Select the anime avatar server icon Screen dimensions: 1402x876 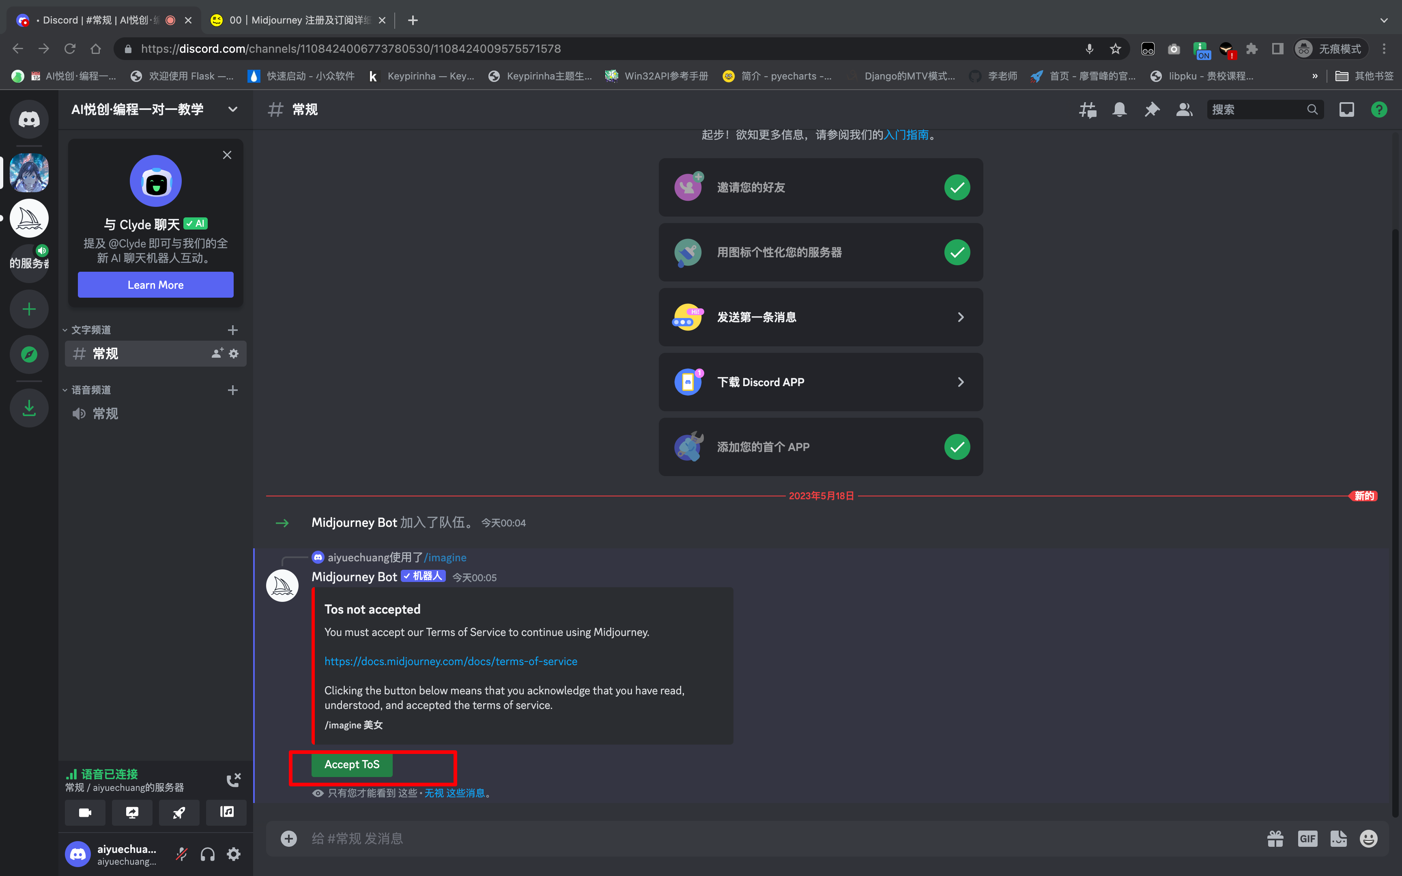click(29, 173)
